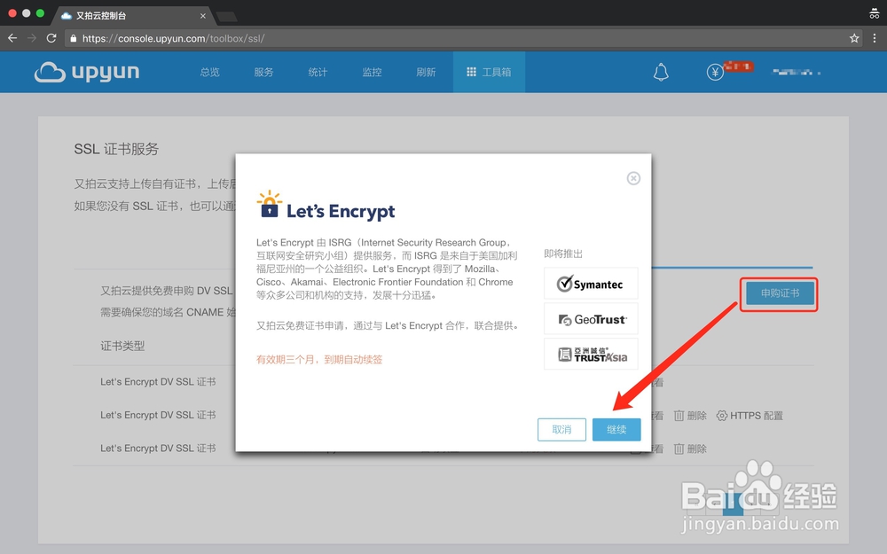Image resolution: width=887 pixels, height=554 pixels.
Task: Open the 服务 nav item
Action: click(x=263, y=72)
